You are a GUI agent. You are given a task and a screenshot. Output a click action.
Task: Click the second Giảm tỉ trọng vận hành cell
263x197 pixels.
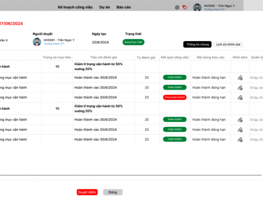(99, 108)
